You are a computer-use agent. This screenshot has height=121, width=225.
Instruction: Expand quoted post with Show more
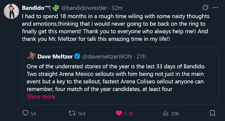(x=41, y=97)
